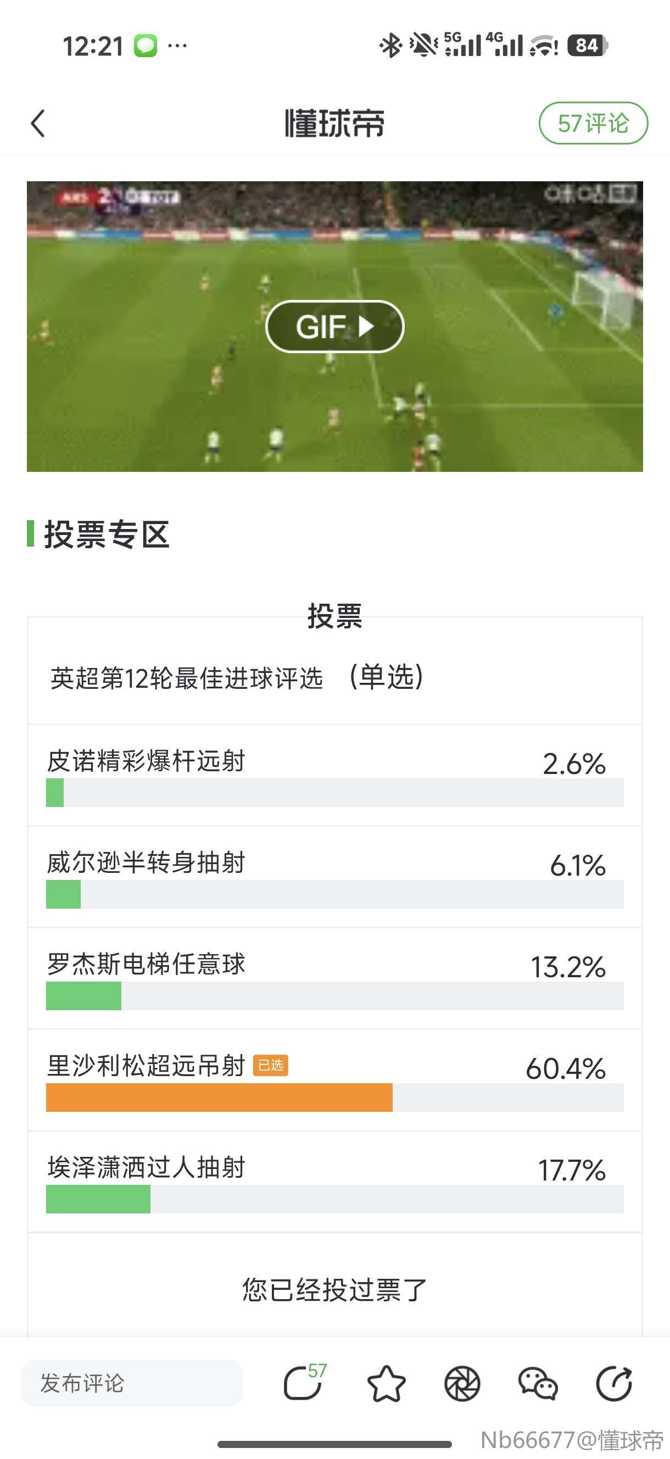Play the football match GIF
The width and height of the screenshot is (670, 1459).
(334, 326)
